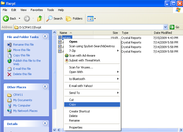Click the greyed Forward arrow icon
The image size is (183, 132).
(27, 19)
